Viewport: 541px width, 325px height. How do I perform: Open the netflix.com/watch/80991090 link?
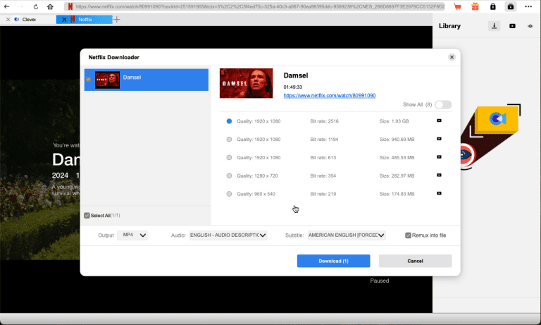click(329, 95)
